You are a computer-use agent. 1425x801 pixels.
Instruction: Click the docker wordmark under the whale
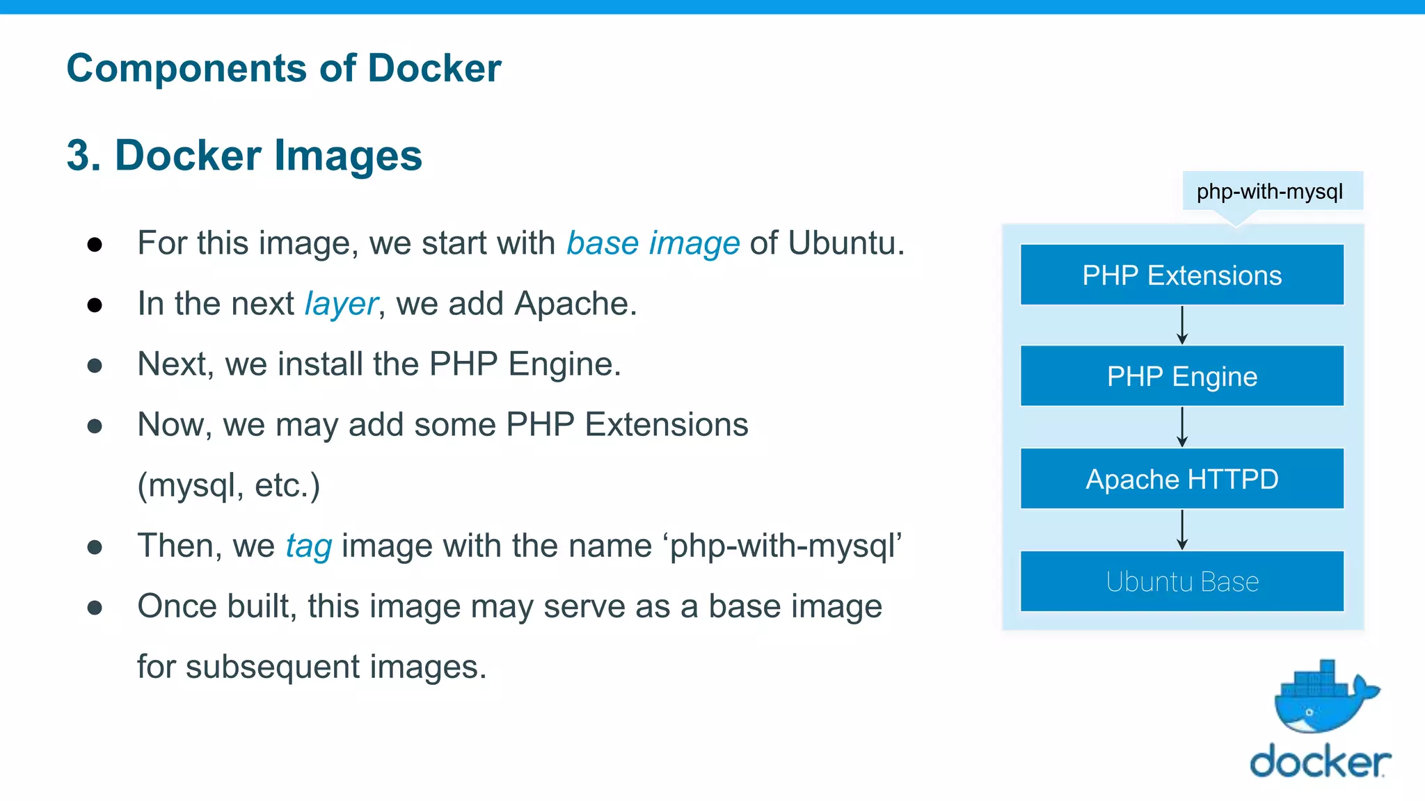(1320, 761)
